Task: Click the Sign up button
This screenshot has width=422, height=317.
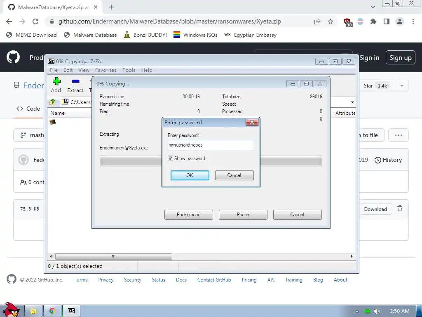Action: [401, 58]
